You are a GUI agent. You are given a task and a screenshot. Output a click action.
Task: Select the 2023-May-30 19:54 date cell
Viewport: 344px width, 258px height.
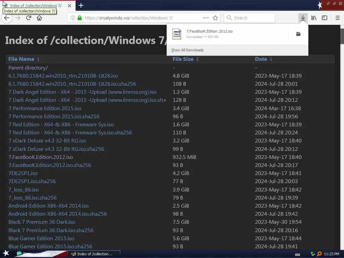tap(278, 222)
